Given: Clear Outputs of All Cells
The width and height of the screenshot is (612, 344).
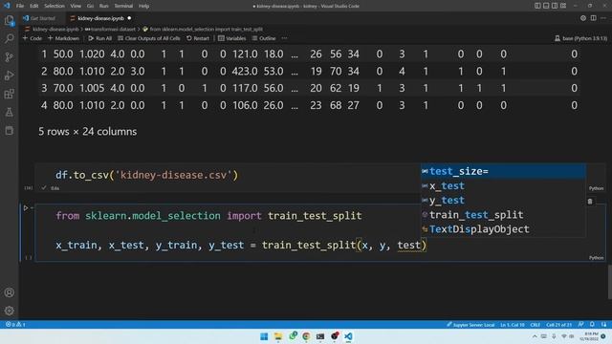Looking at the screenshot, I should point(149,38).
